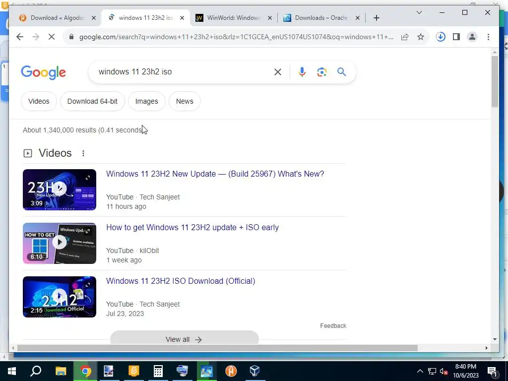The width and height of the screenshot is (508, 381).
Task: Open File Explorer from the taskbar
Action: pos(61,371)
